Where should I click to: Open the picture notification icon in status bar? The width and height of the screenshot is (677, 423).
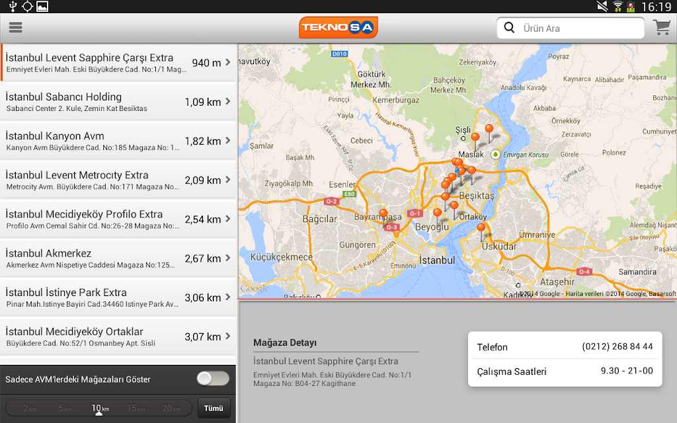(42, 6)
